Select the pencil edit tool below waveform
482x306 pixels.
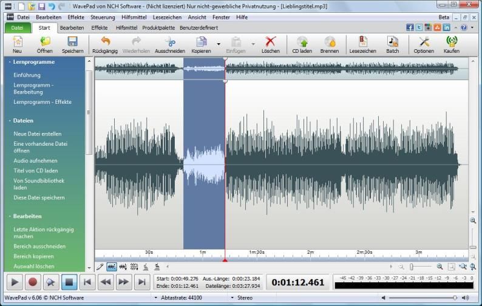coord(100,267)
